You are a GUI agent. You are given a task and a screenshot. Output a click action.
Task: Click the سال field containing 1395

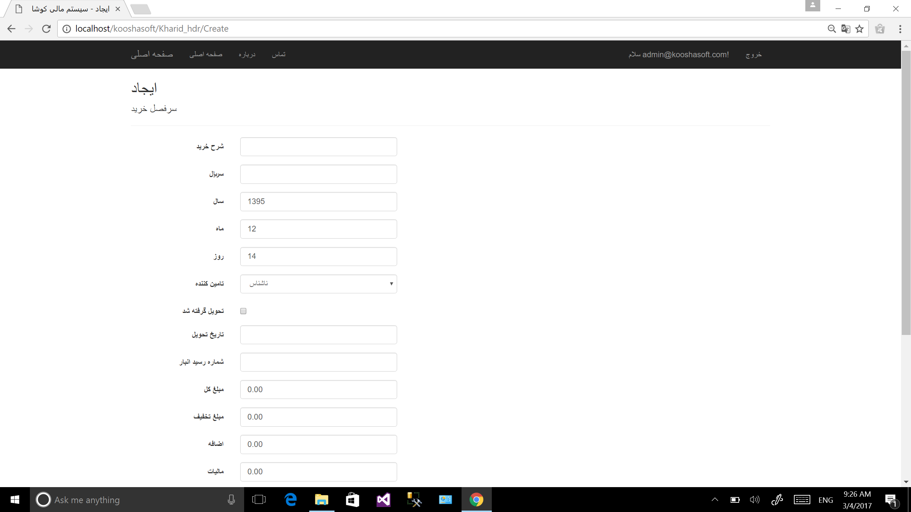(x=318, y=202)
